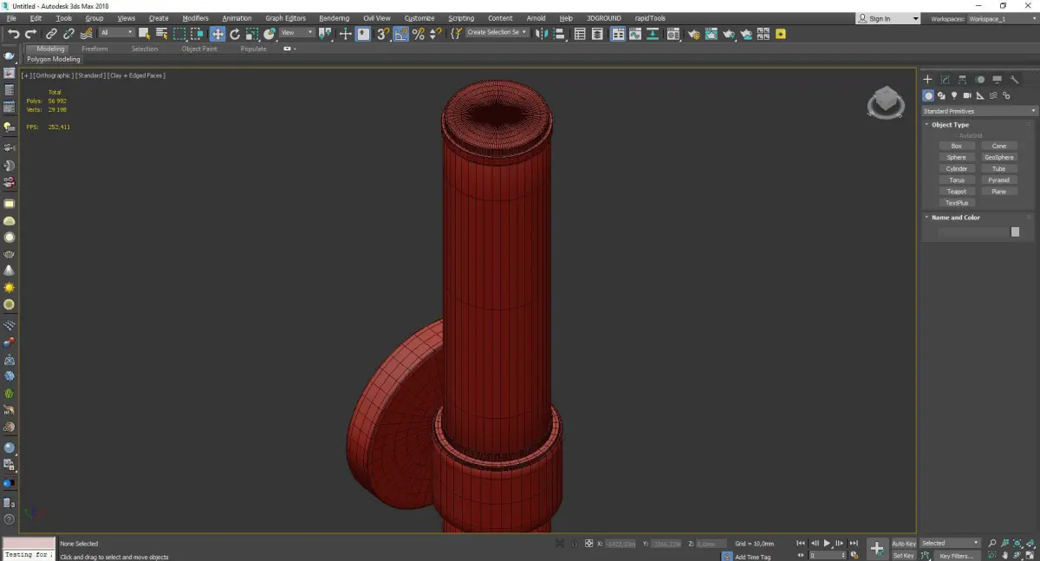Click the object color swatch
Image resolution: width=1040 pixels, height=561 pixels.
(x=1015, y=232)
